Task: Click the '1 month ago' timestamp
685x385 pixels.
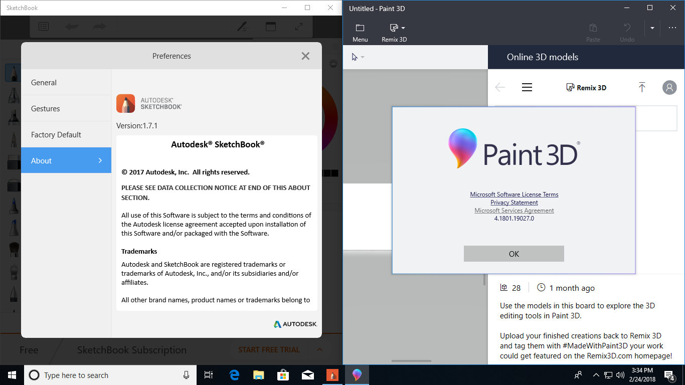Action: (572, 288)
